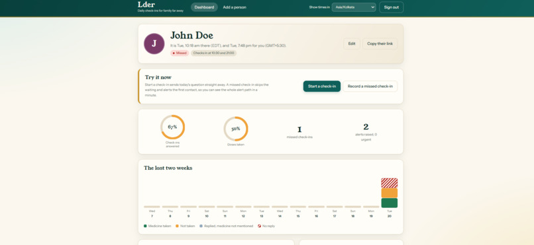Click the John Doe name heading

click(x=191, y=35)
